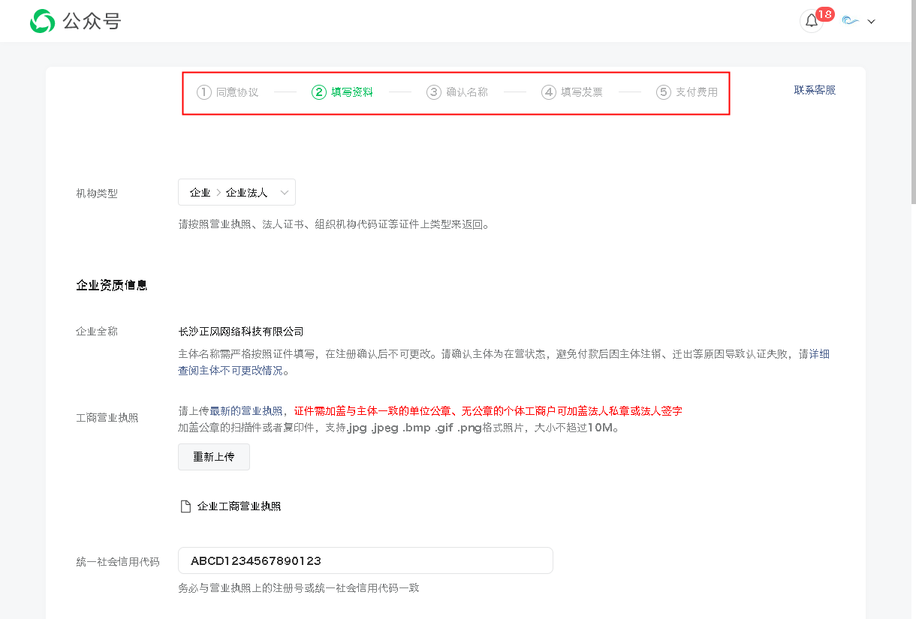Click the red 18 unread notifications badge

pyautogui.click(x=824, y=14)
